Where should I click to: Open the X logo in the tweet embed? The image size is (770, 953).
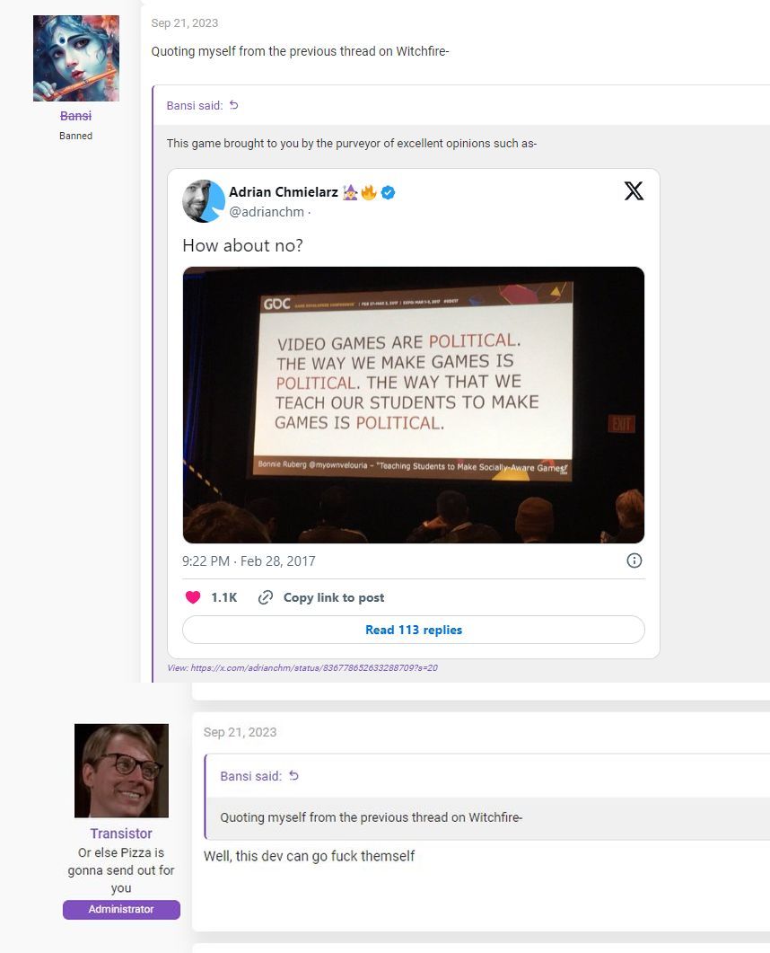tap(634, 190)
